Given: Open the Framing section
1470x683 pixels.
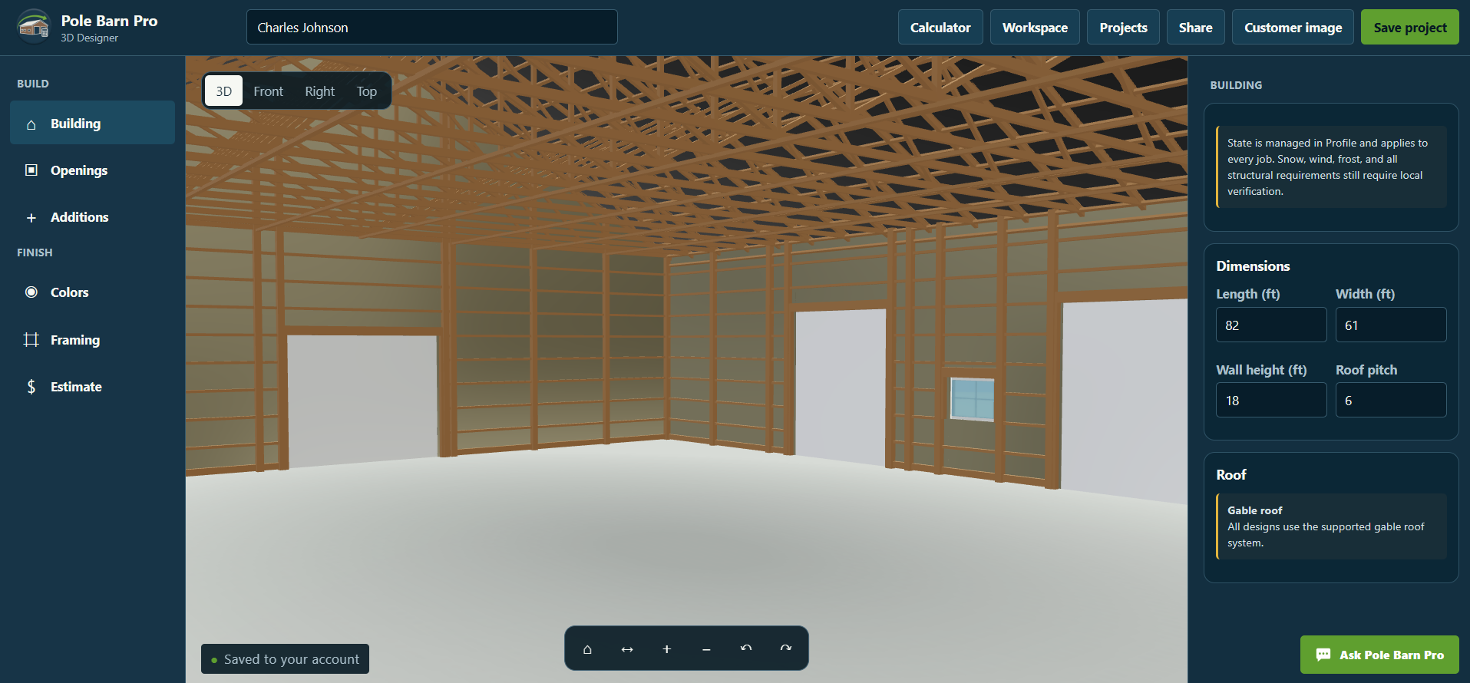Looking at the screenshot, I should [92, 340].
